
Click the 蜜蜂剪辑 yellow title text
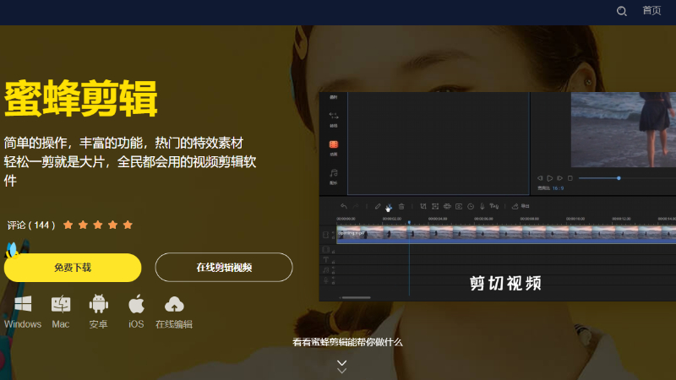point(80,99)
